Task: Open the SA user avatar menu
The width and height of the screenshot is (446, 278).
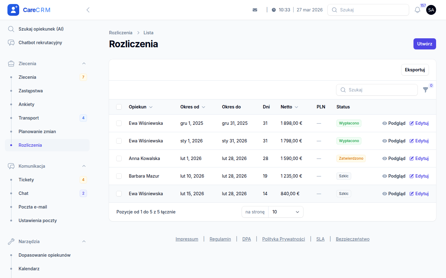Action: tap(431, 10)
